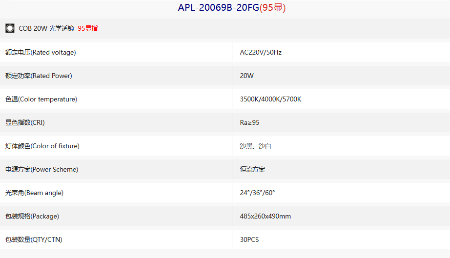Select the '光束角(Beam angle)' label
450x258 pixels.
point(35,193)
